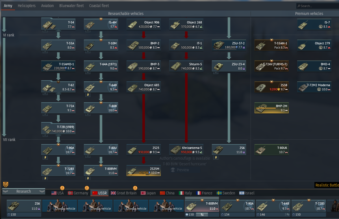
Task: Click the Object 685 vehicle card
Action: click(144, 87)
